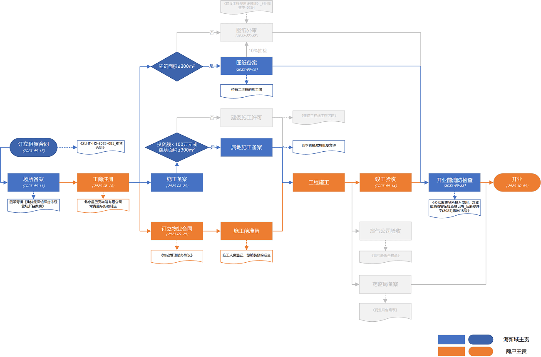Image resolution: width=541 pixels, height=357 pixels.
Task: Select the grayed-out 建委施工许可 box
Action: point(246,118)
